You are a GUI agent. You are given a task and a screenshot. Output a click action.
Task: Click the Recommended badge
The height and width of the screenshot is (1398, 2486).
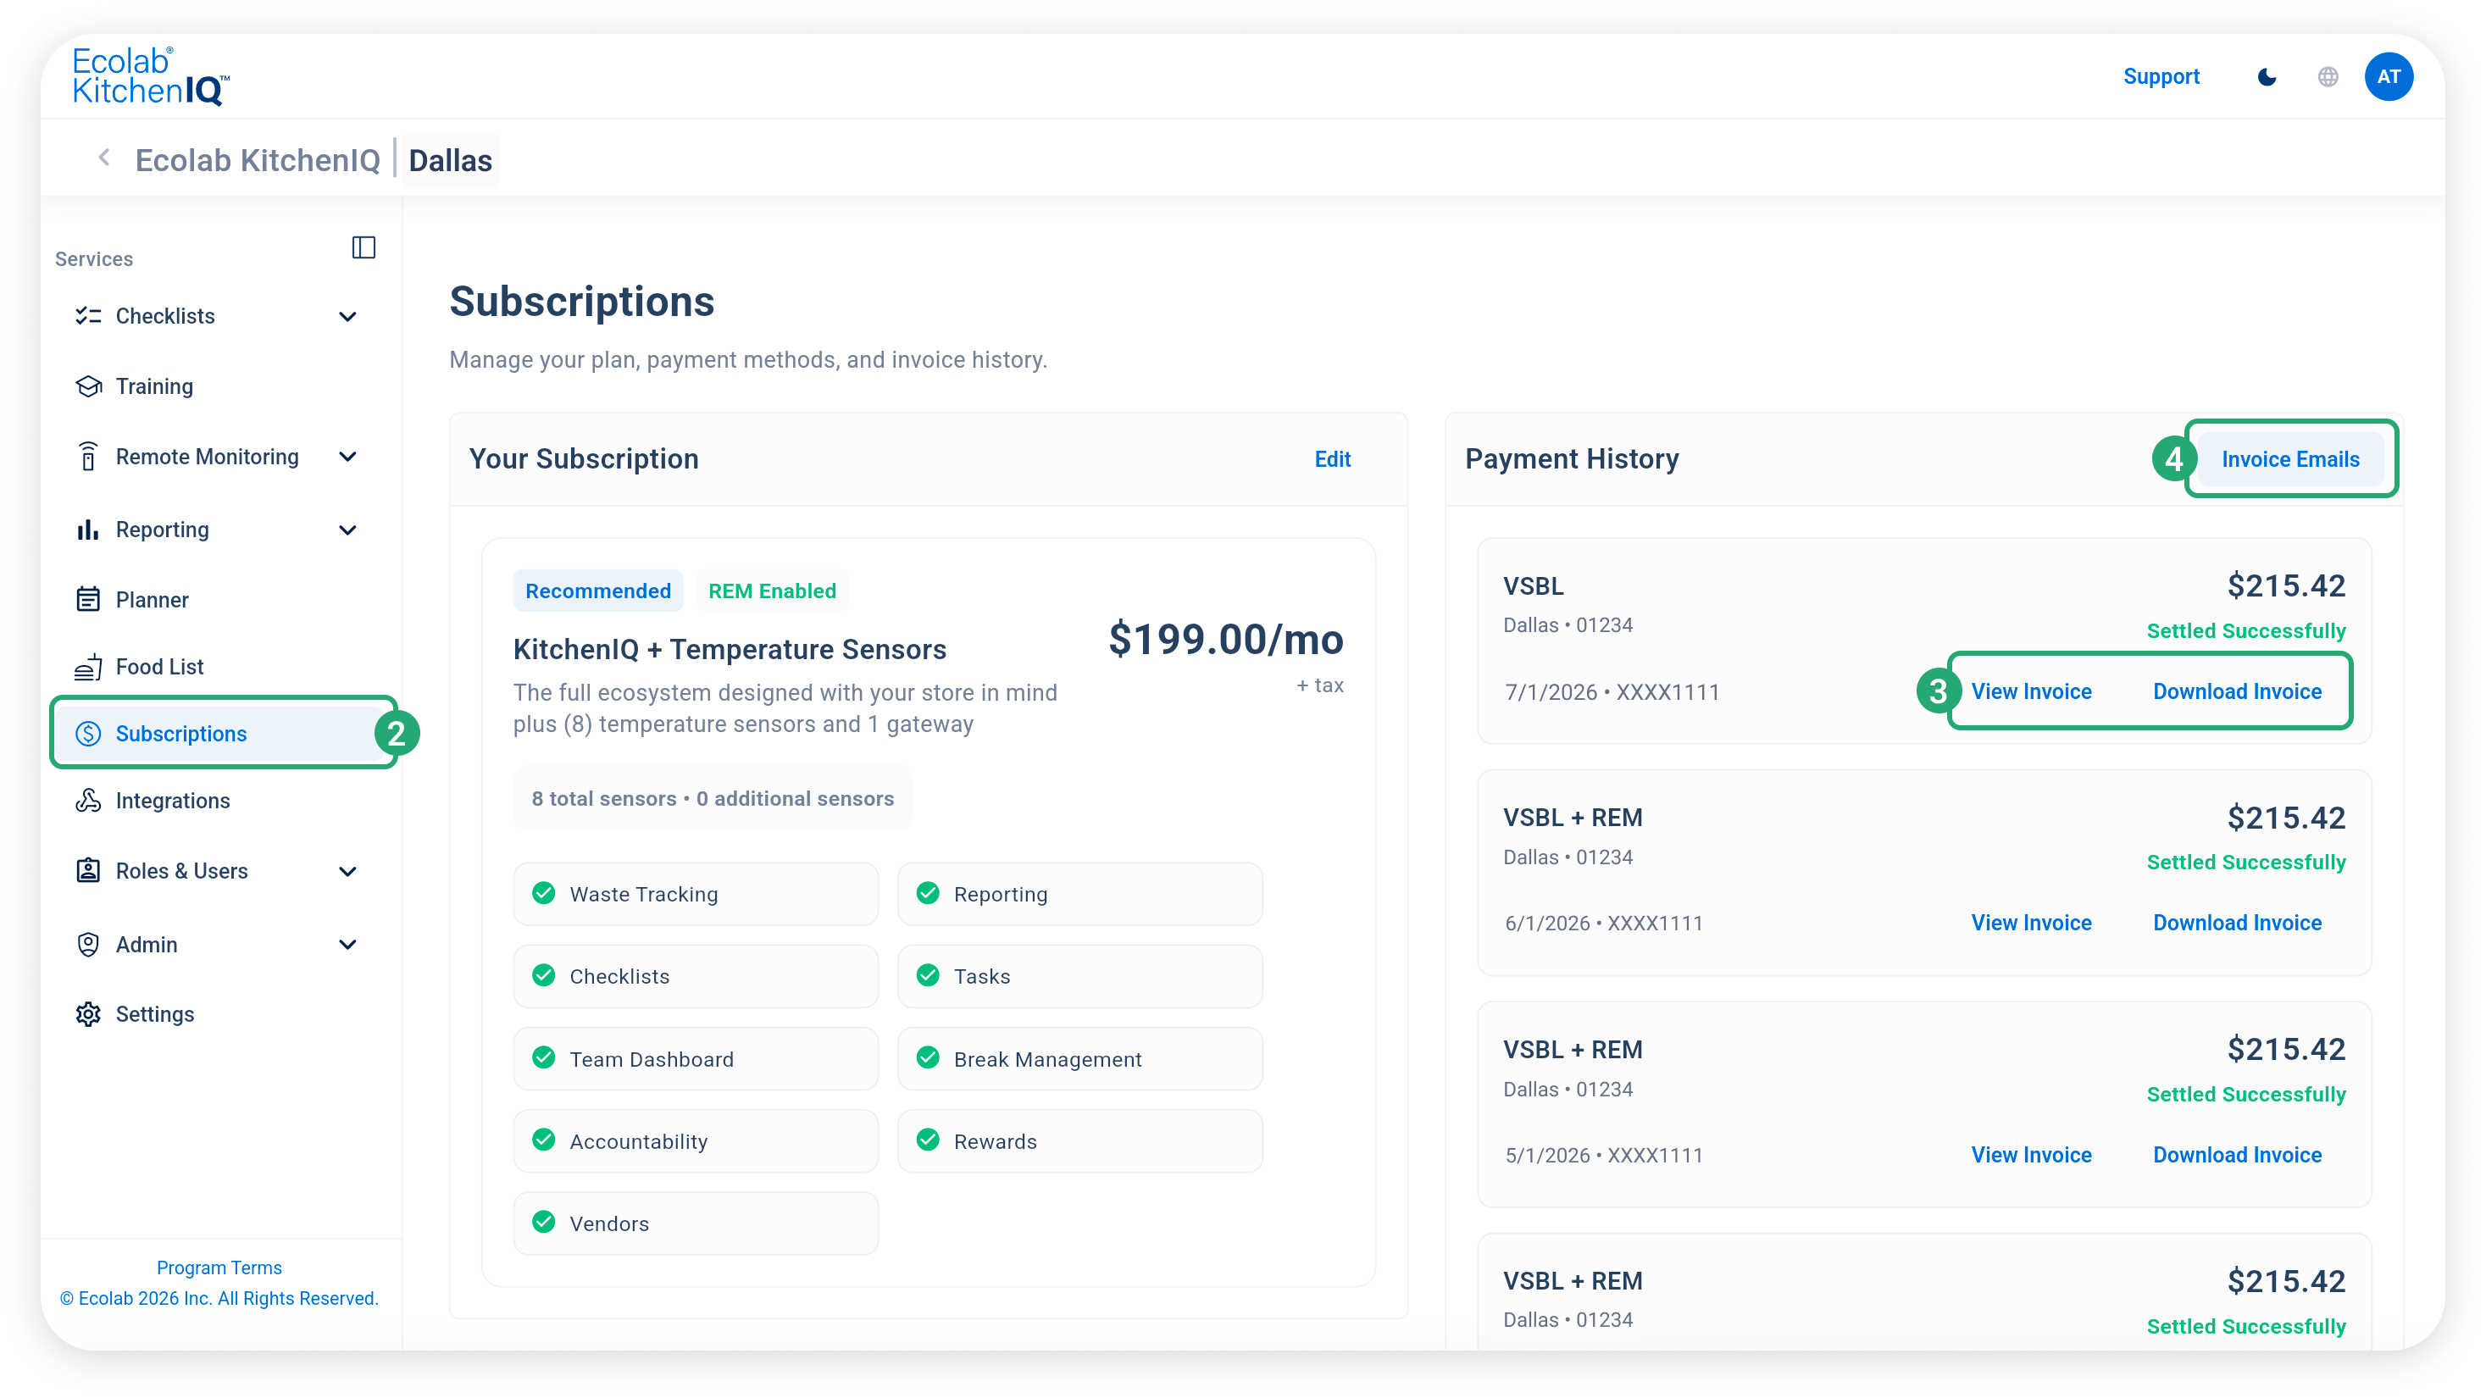(x=597, y=591)
